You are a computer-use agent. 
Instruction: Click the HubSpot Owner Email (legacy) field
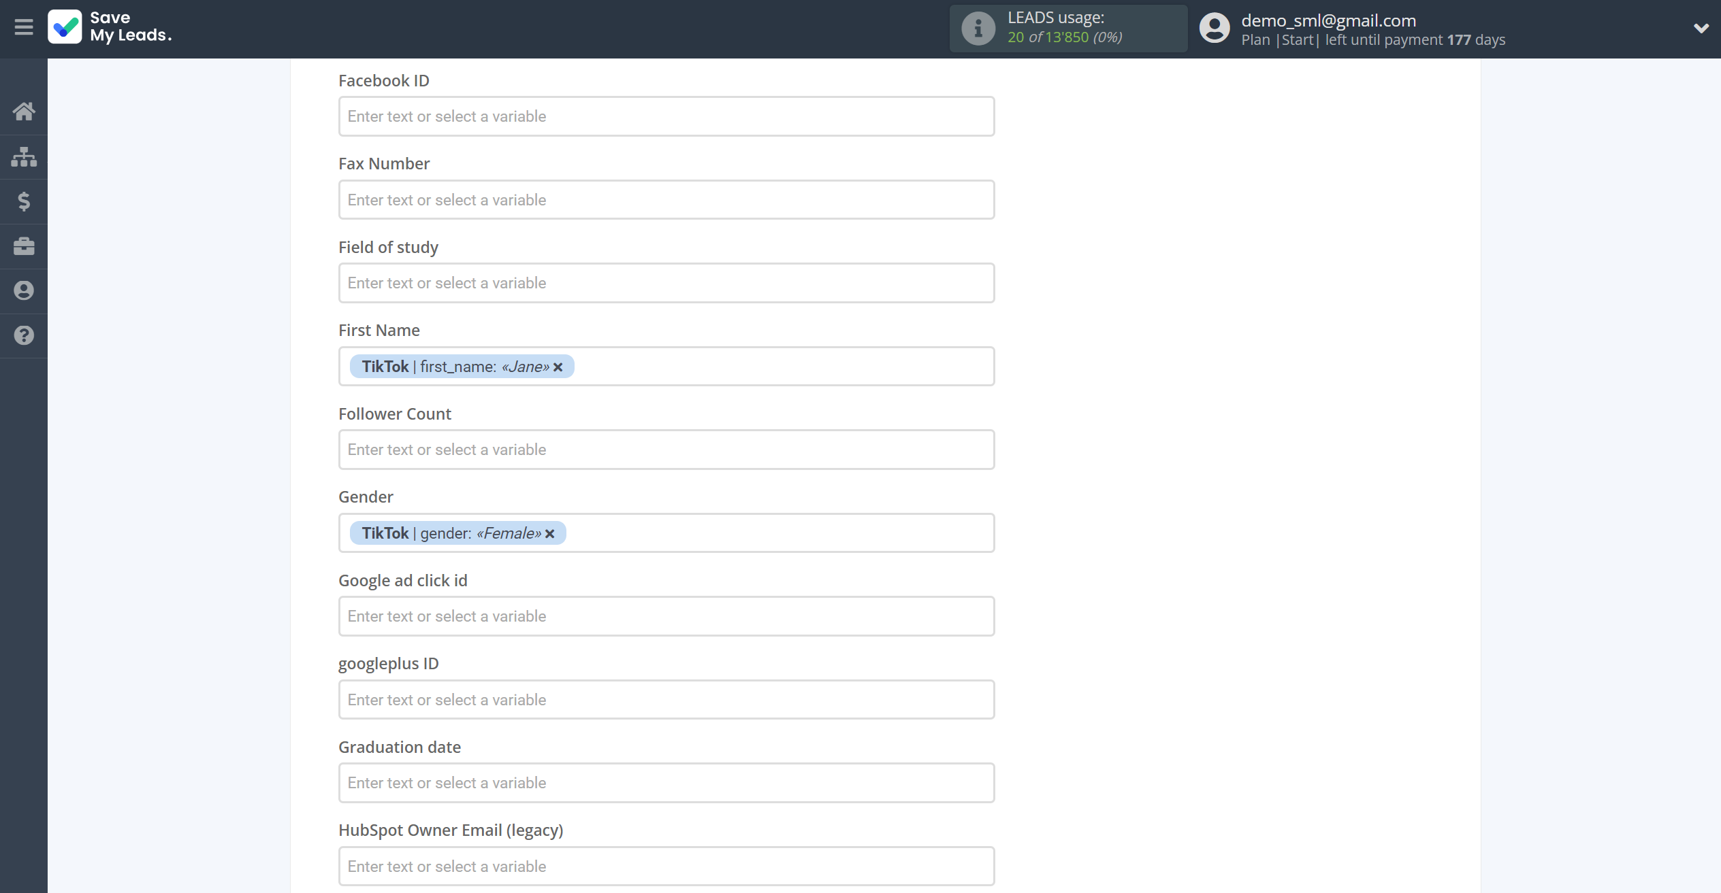[x=666, y=866]
